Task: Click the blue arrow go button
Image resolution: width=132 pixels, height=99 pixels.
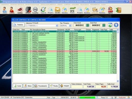Action: pos(116,25)
